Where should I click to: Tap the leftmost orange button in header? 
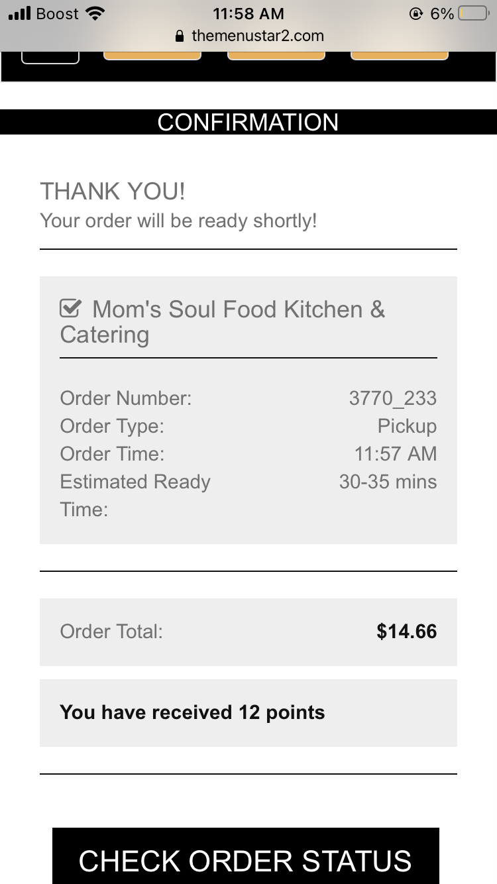tap(152, 54)
